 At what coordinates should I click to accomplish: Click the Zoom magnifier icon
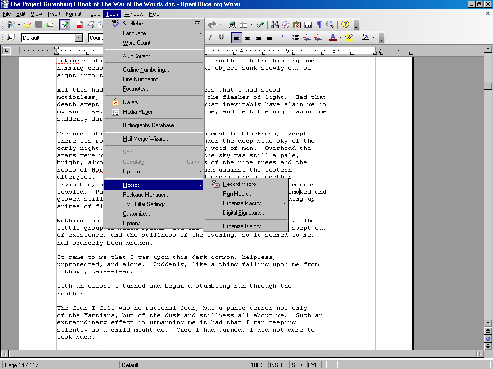point(330,25)
